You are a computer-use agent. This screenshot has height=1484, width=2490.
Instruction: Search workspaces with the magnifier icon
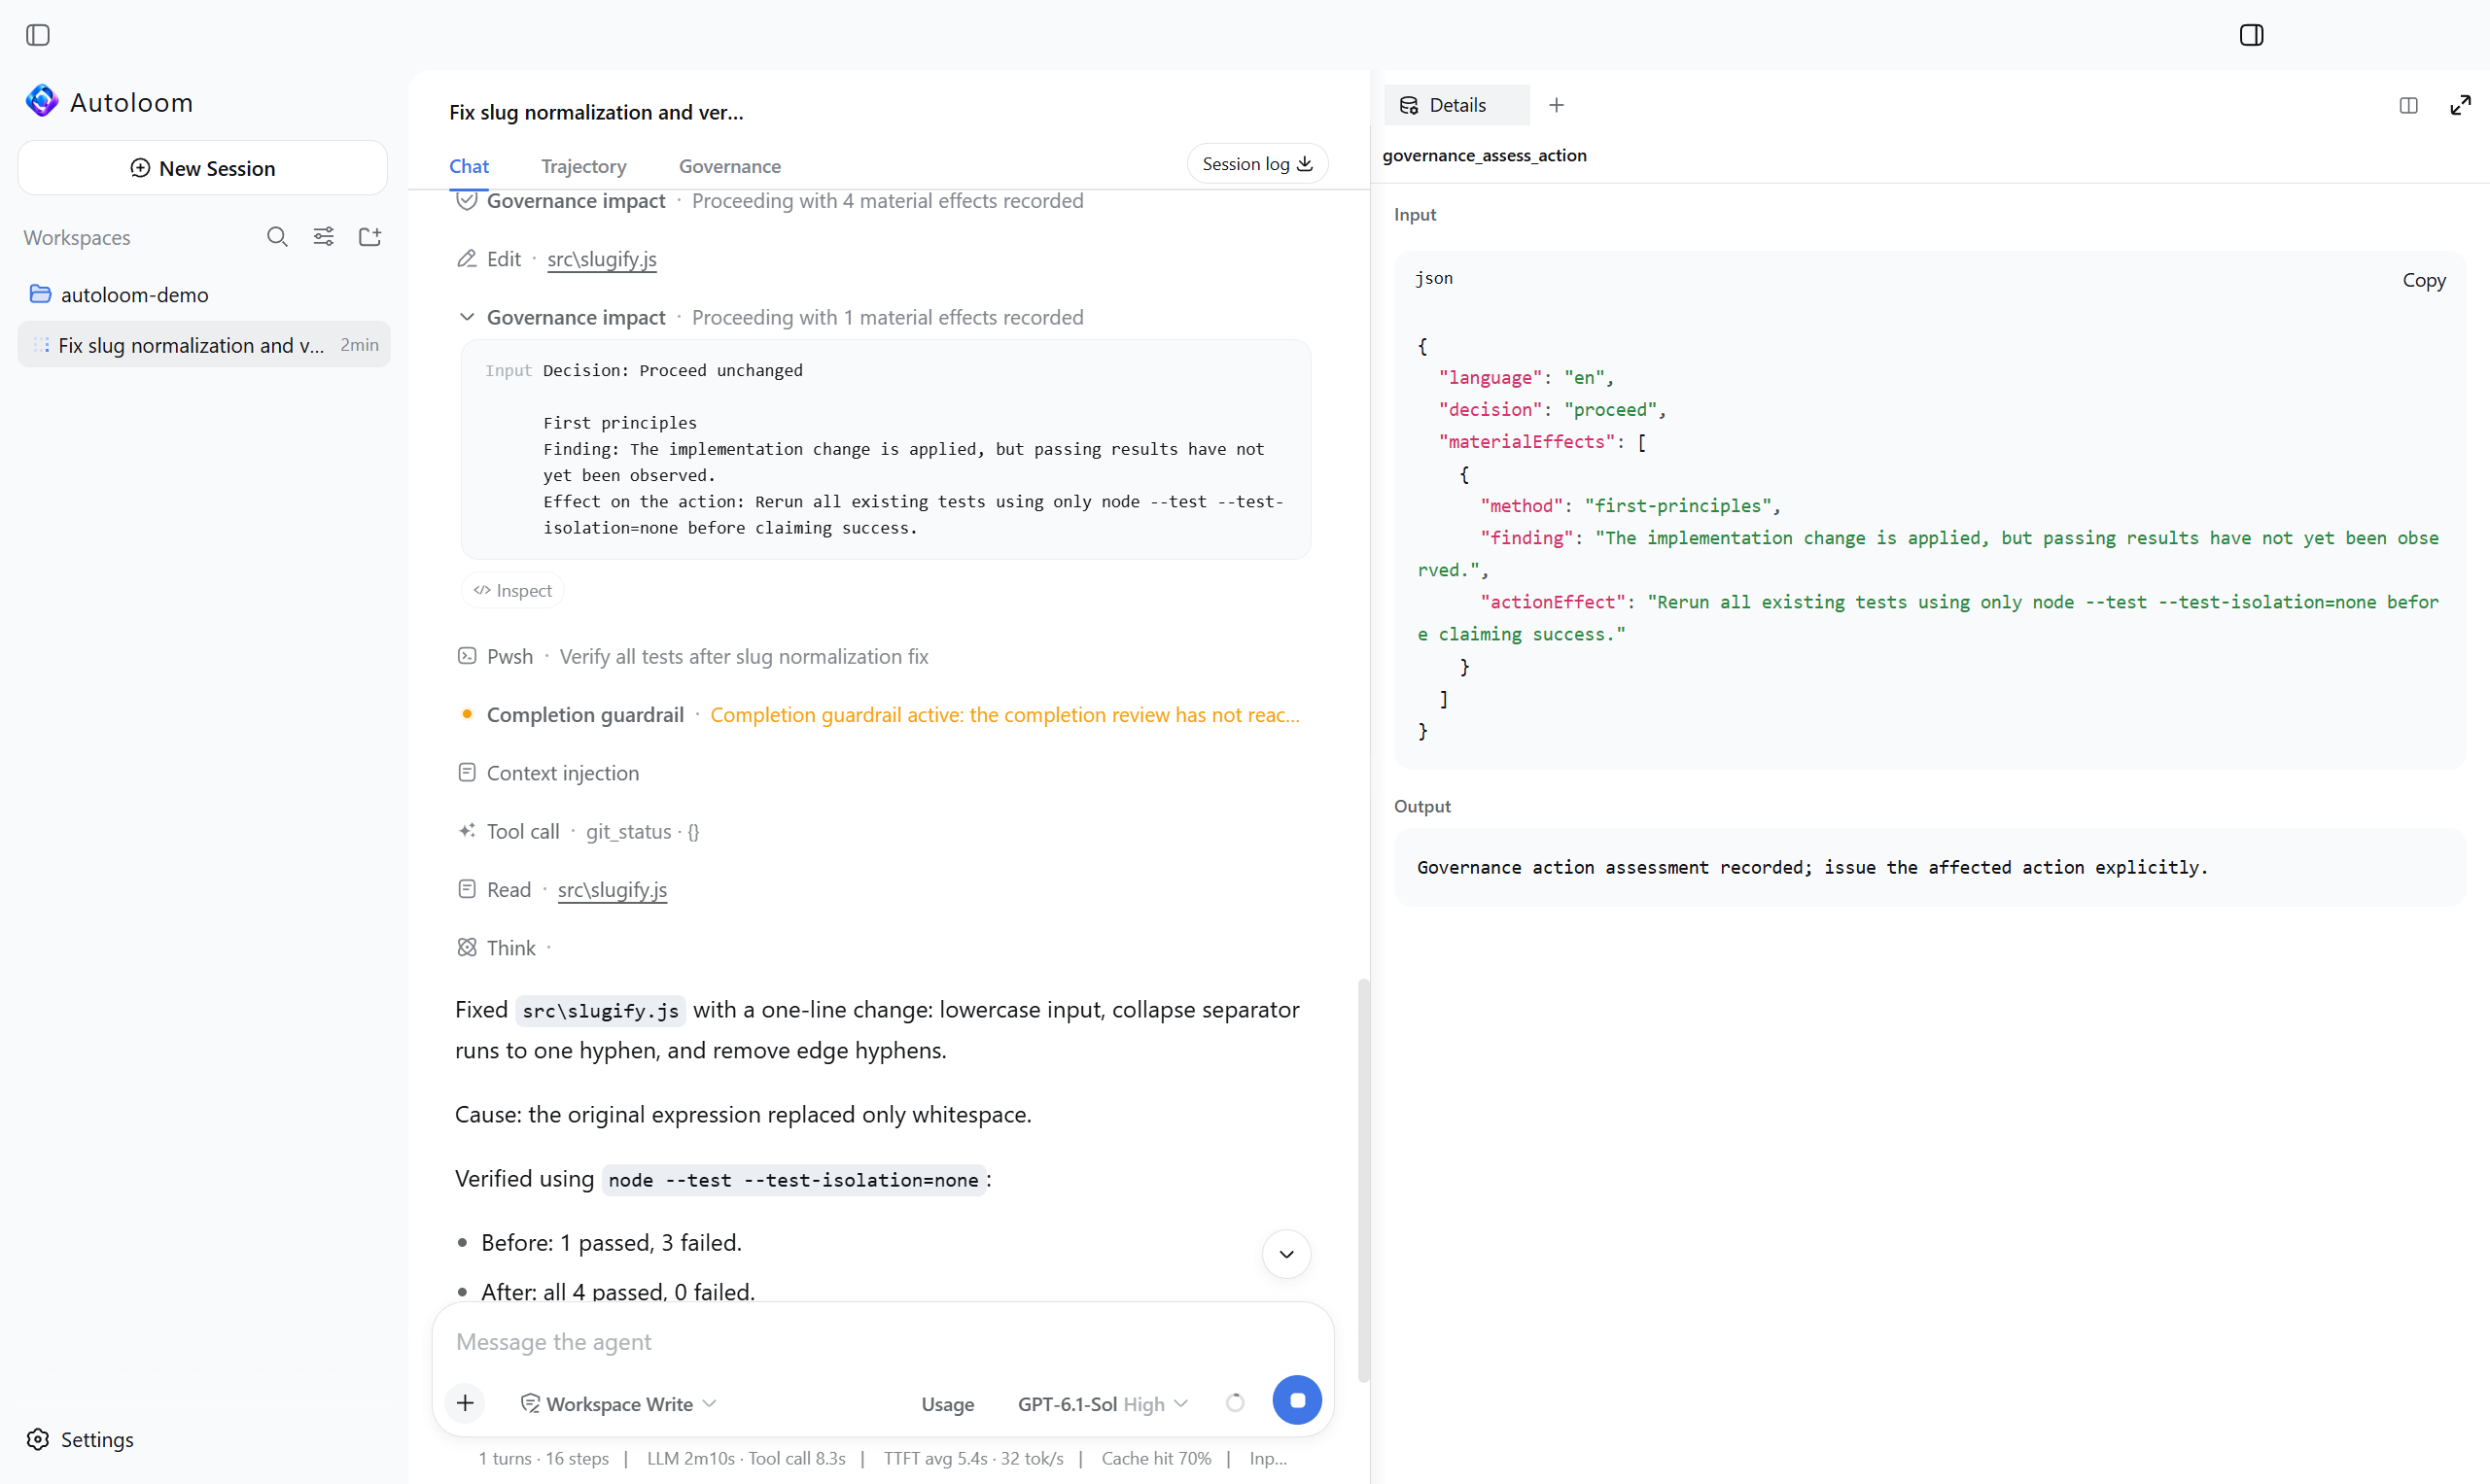(277, 237)
